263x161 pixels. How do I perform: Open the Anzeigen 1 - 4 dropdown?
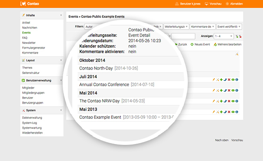[x=223, y=36]
